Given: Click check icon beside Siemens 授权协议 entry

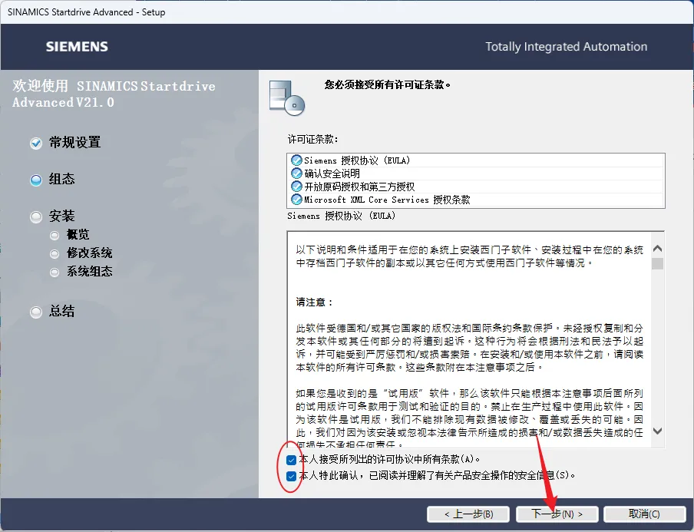Looking at the screenshot, I should (x=296, y=160).
